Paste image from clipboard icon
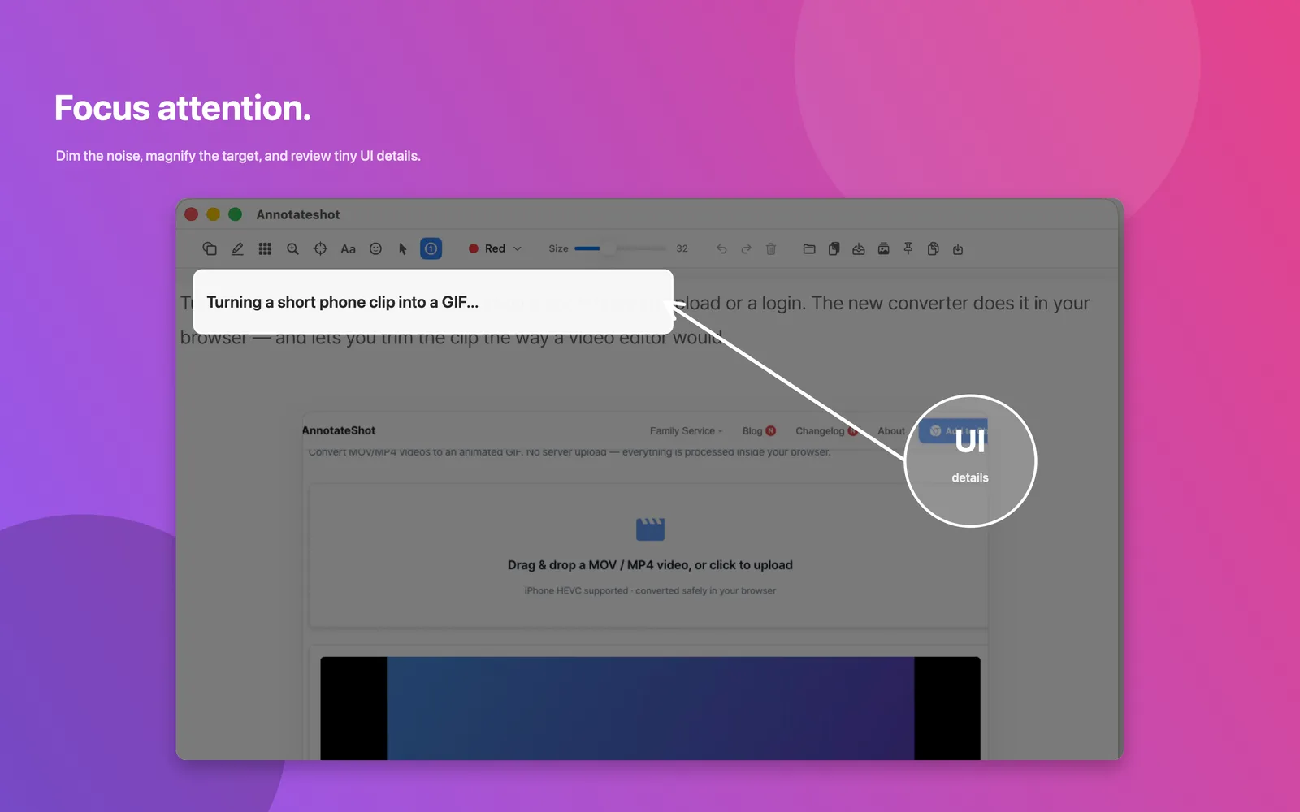The height and width of the screenshot is (812, 1300). 834,248
